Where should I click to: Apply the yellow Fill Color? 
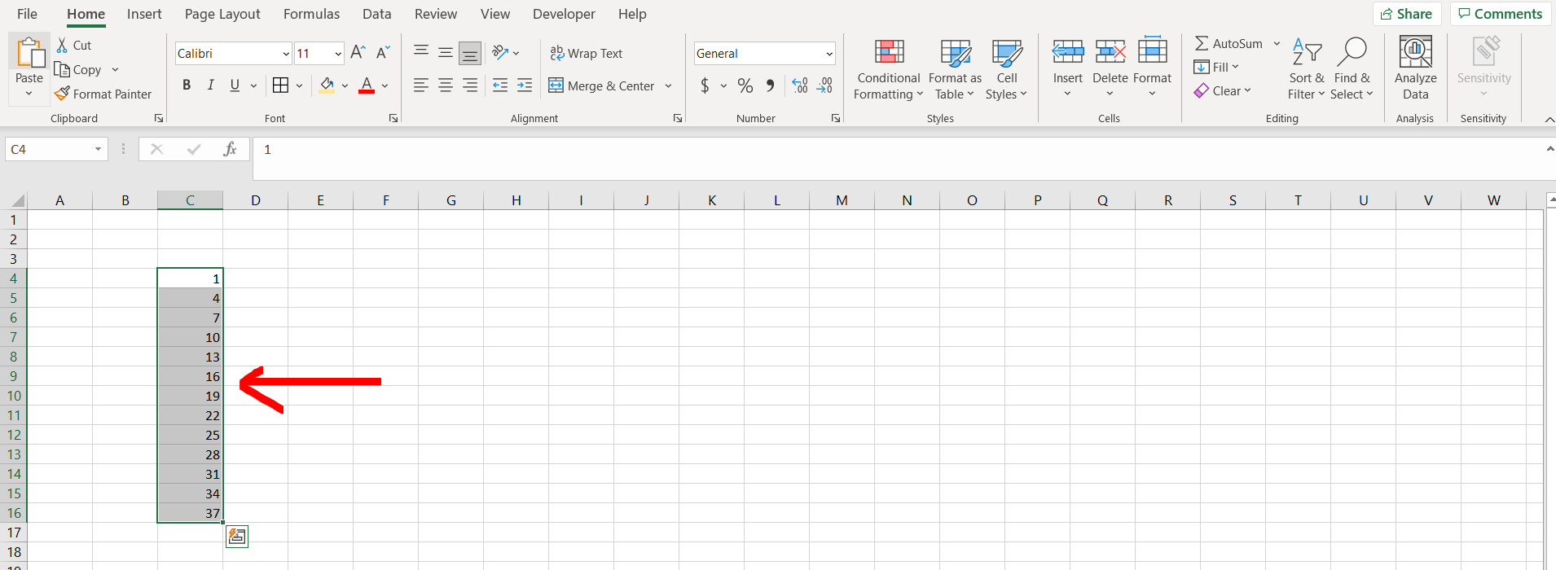pos(327,85)
